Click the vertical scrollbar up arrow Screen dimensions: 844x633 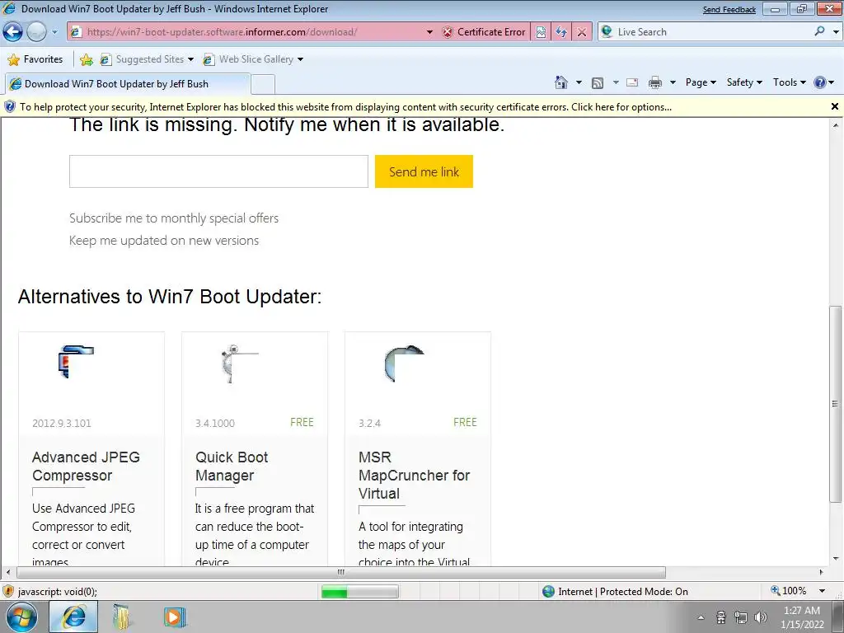(835, 125)
